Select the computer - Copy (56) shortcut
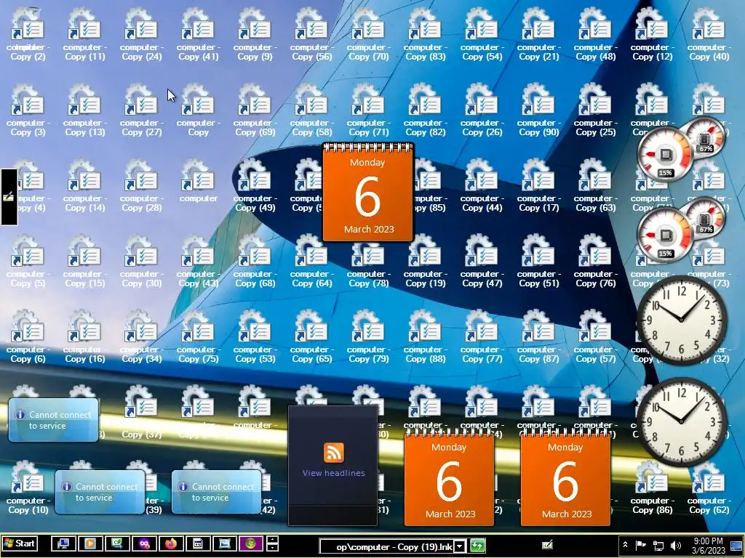The width and height of the screenshot is (745, 558). click(311, 34)
